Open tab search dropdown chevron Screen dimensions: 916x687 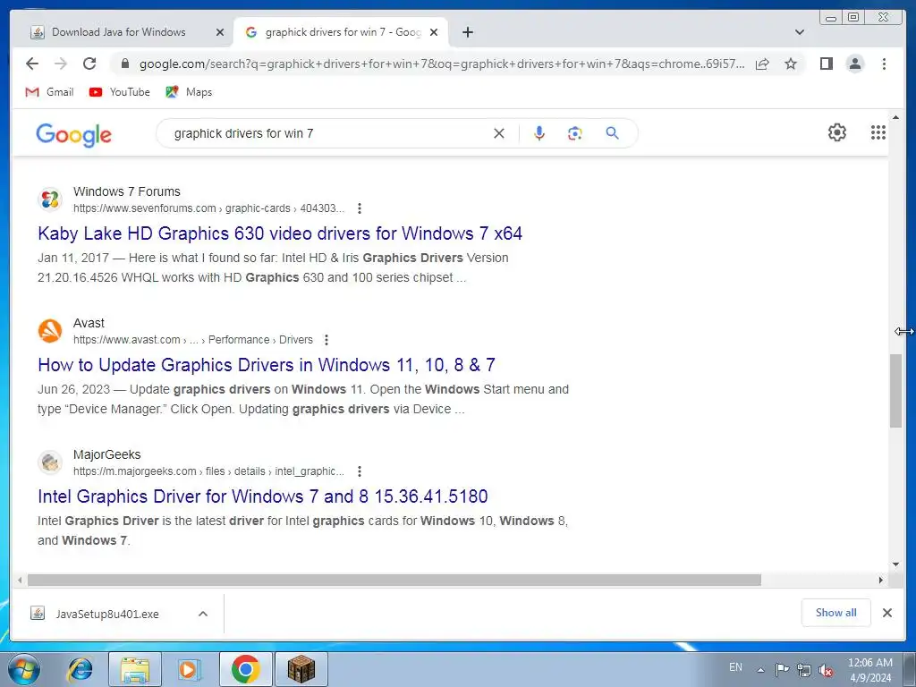800,32
